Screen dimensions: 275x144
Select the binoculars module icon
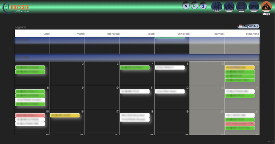254,7
